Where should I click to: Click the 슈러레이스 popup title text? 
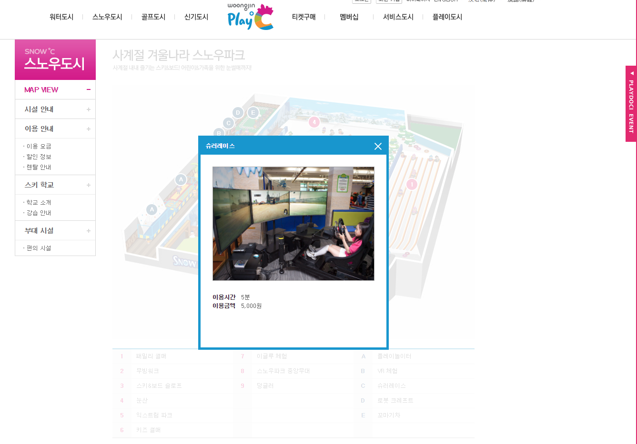pyautogui.click(x=221, y=146)
